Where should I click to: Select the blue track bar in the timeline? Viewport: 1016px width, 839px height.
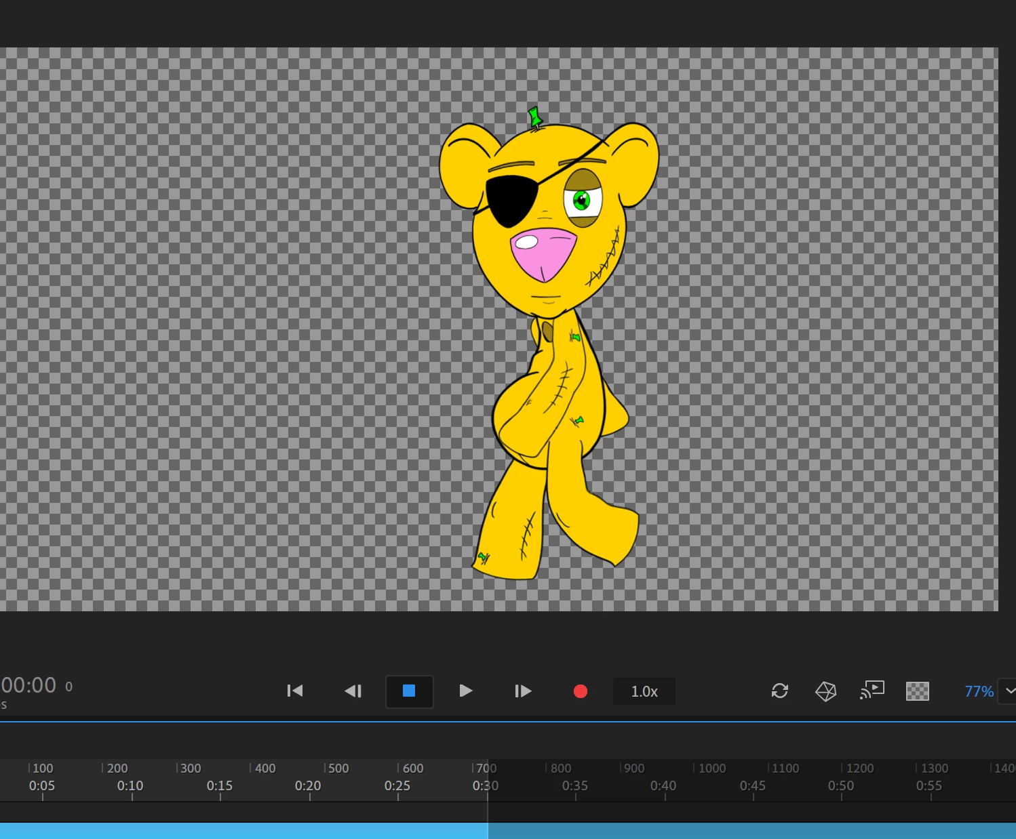[508, 831]
